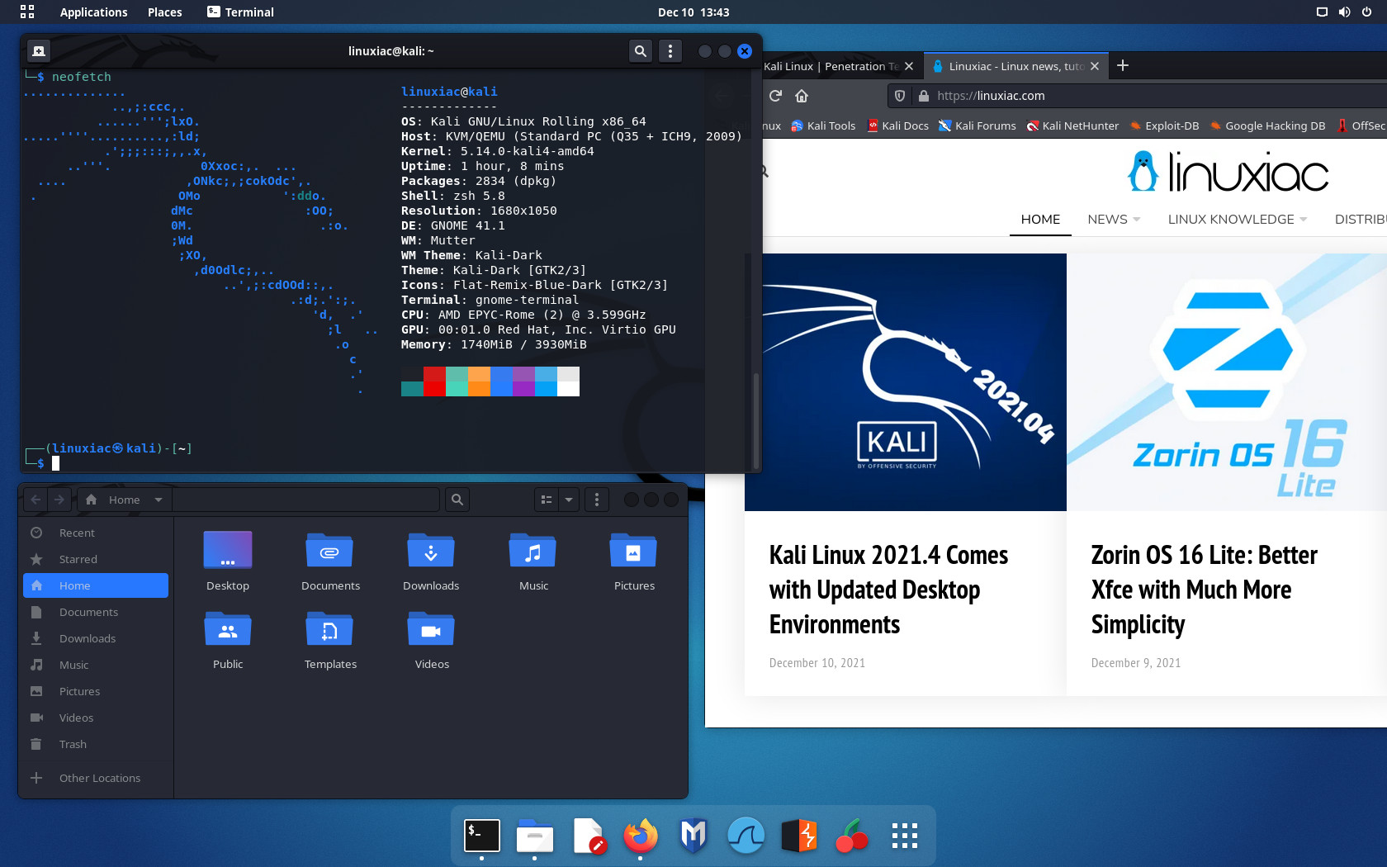Open Files manager dock icon
Viewport: 1387px width, 867px height.
coord(535,836)
